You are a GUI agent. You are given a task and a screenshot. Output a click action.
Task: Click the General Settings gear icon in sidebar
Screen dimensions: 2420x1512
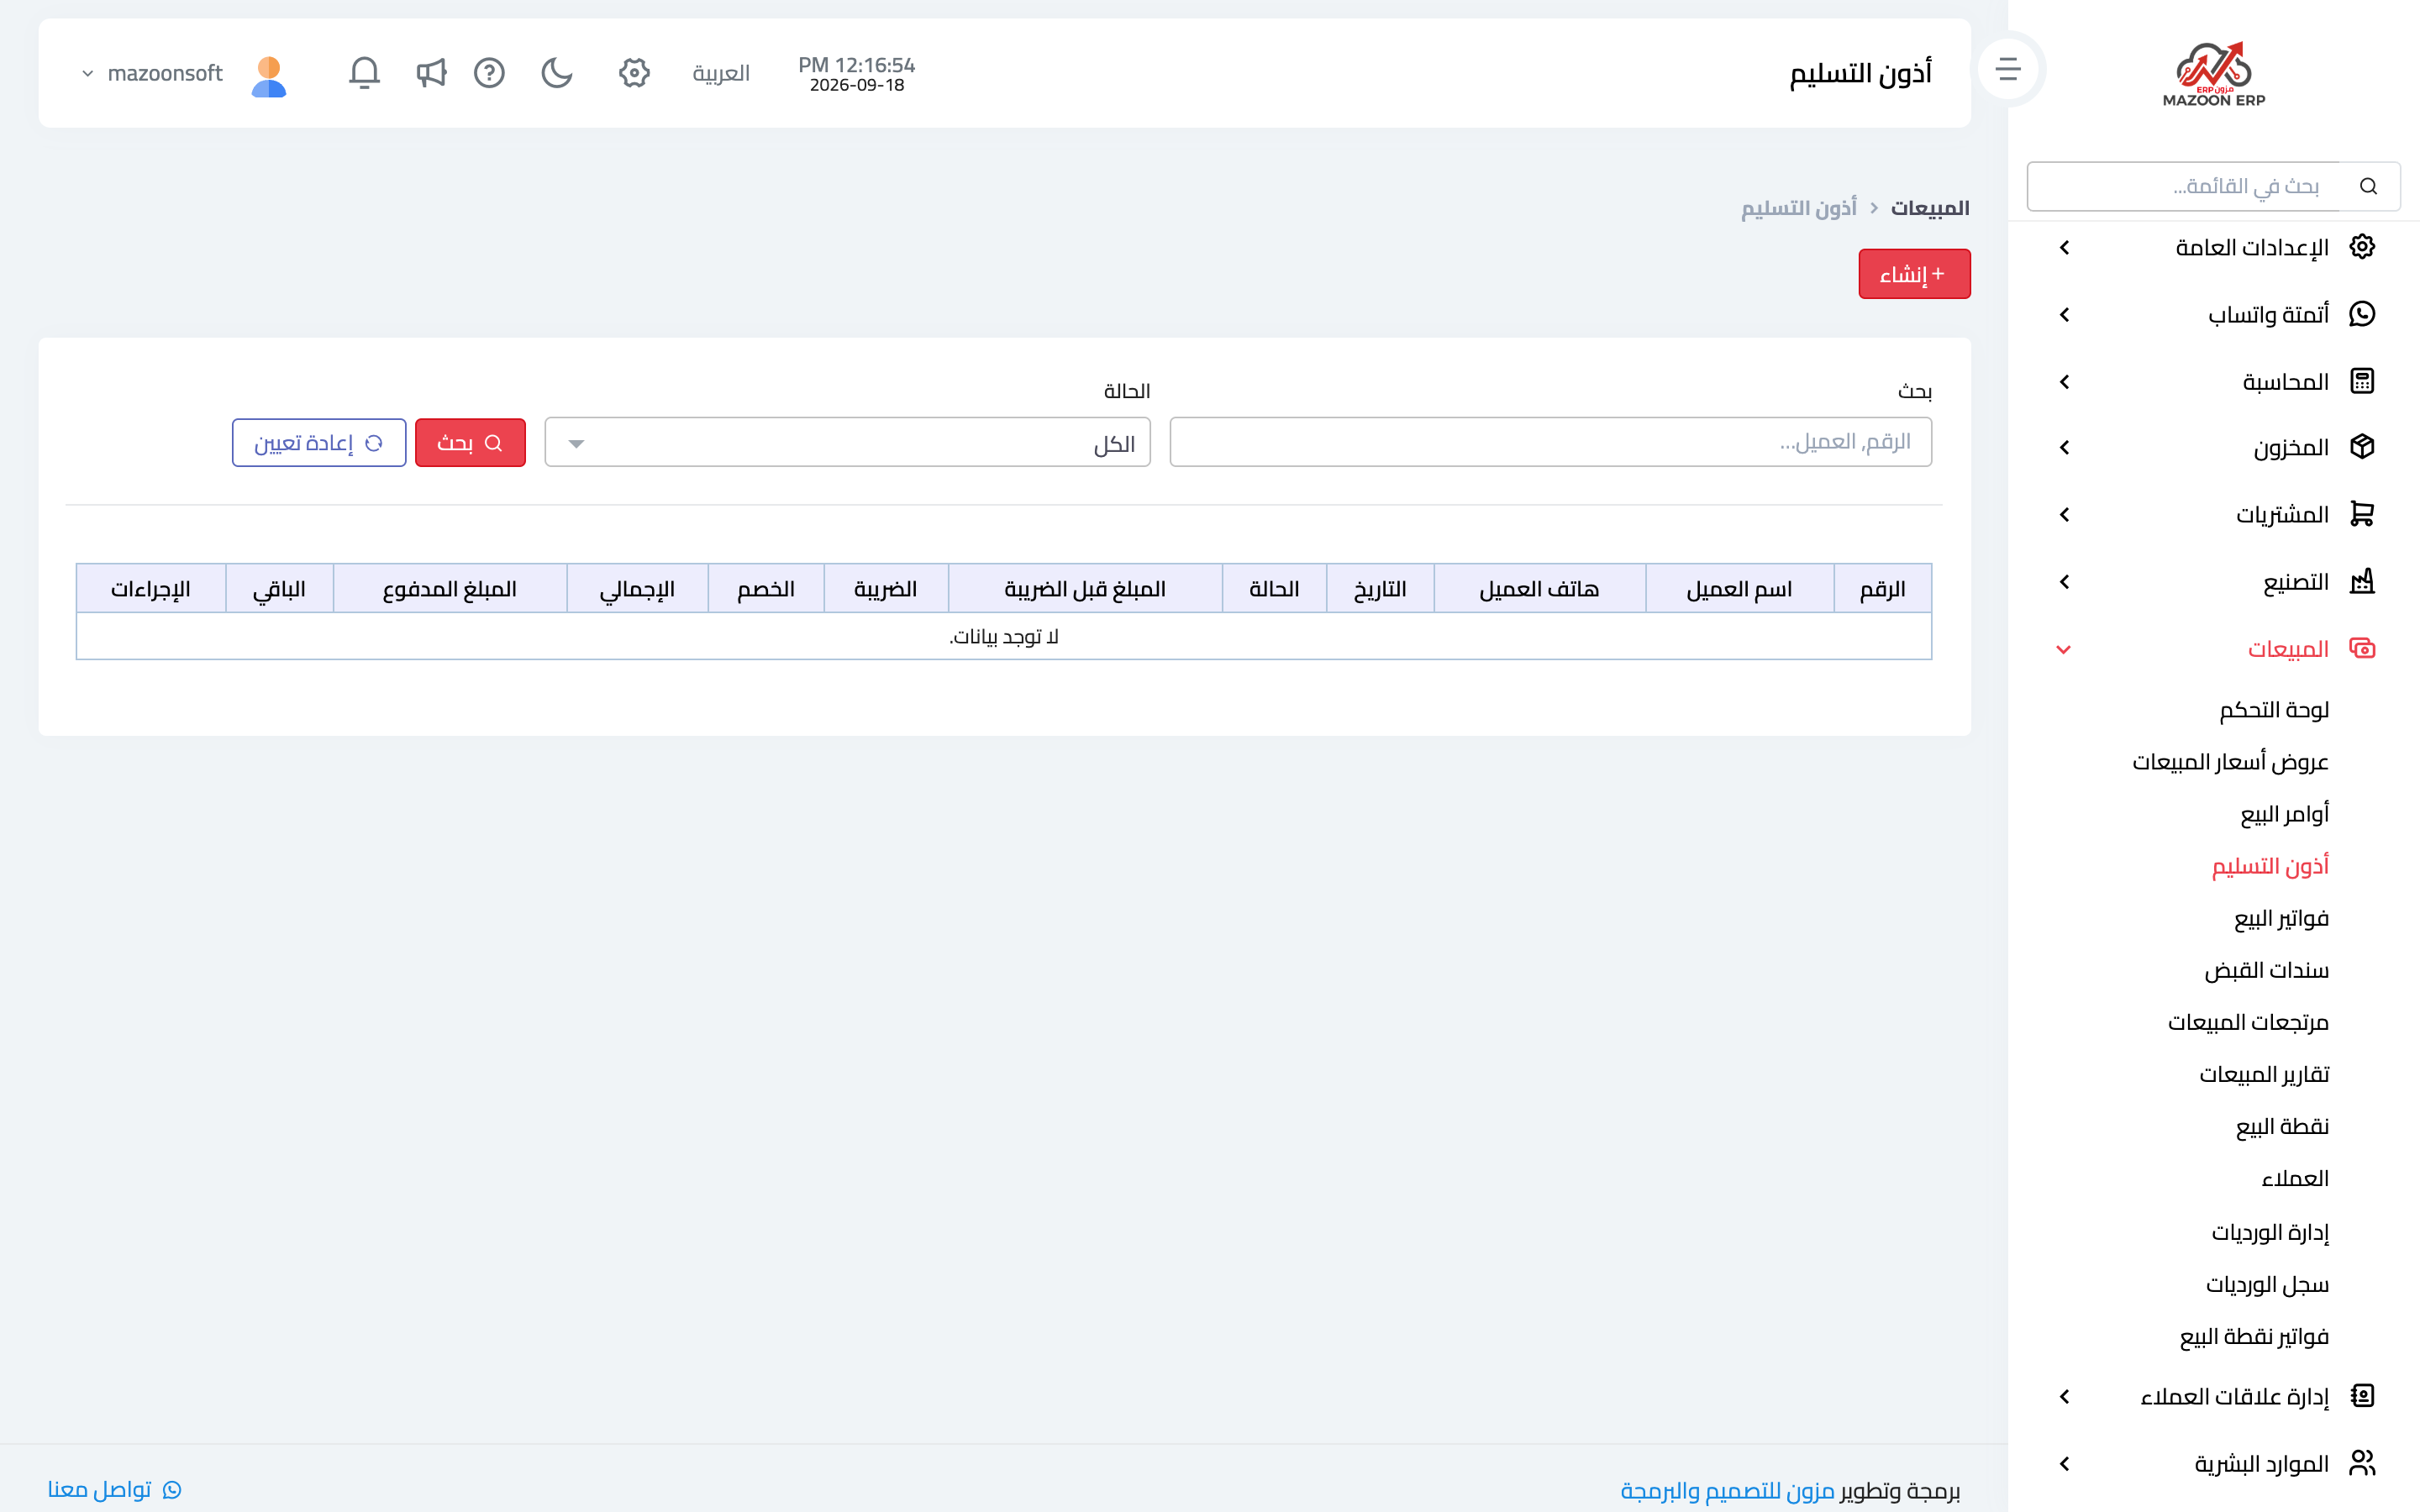pos(2362,246)
